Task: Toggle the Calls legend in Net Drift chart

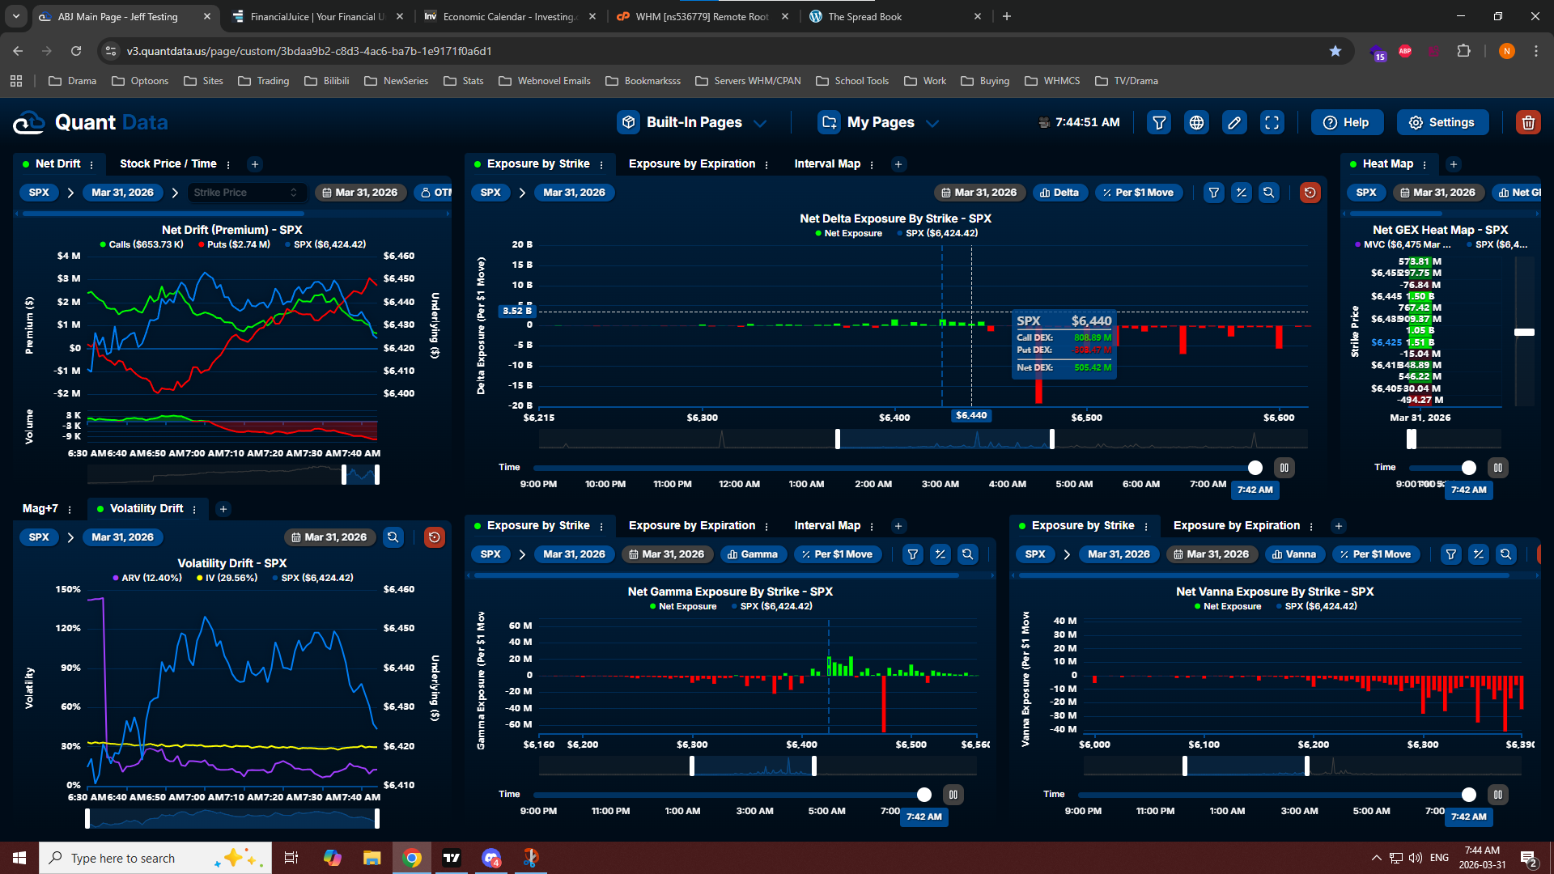Action: [141, 244]
